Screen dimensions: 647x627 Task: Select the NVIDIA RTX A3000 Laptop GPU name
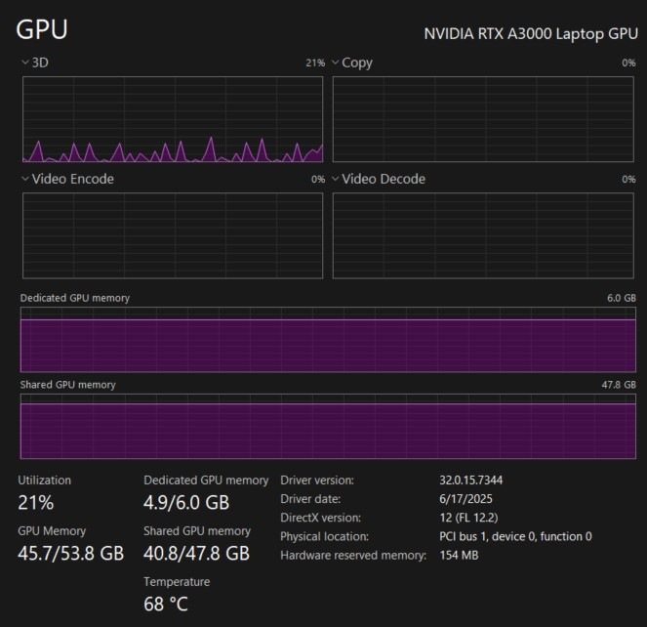click(x=530, y=33)
